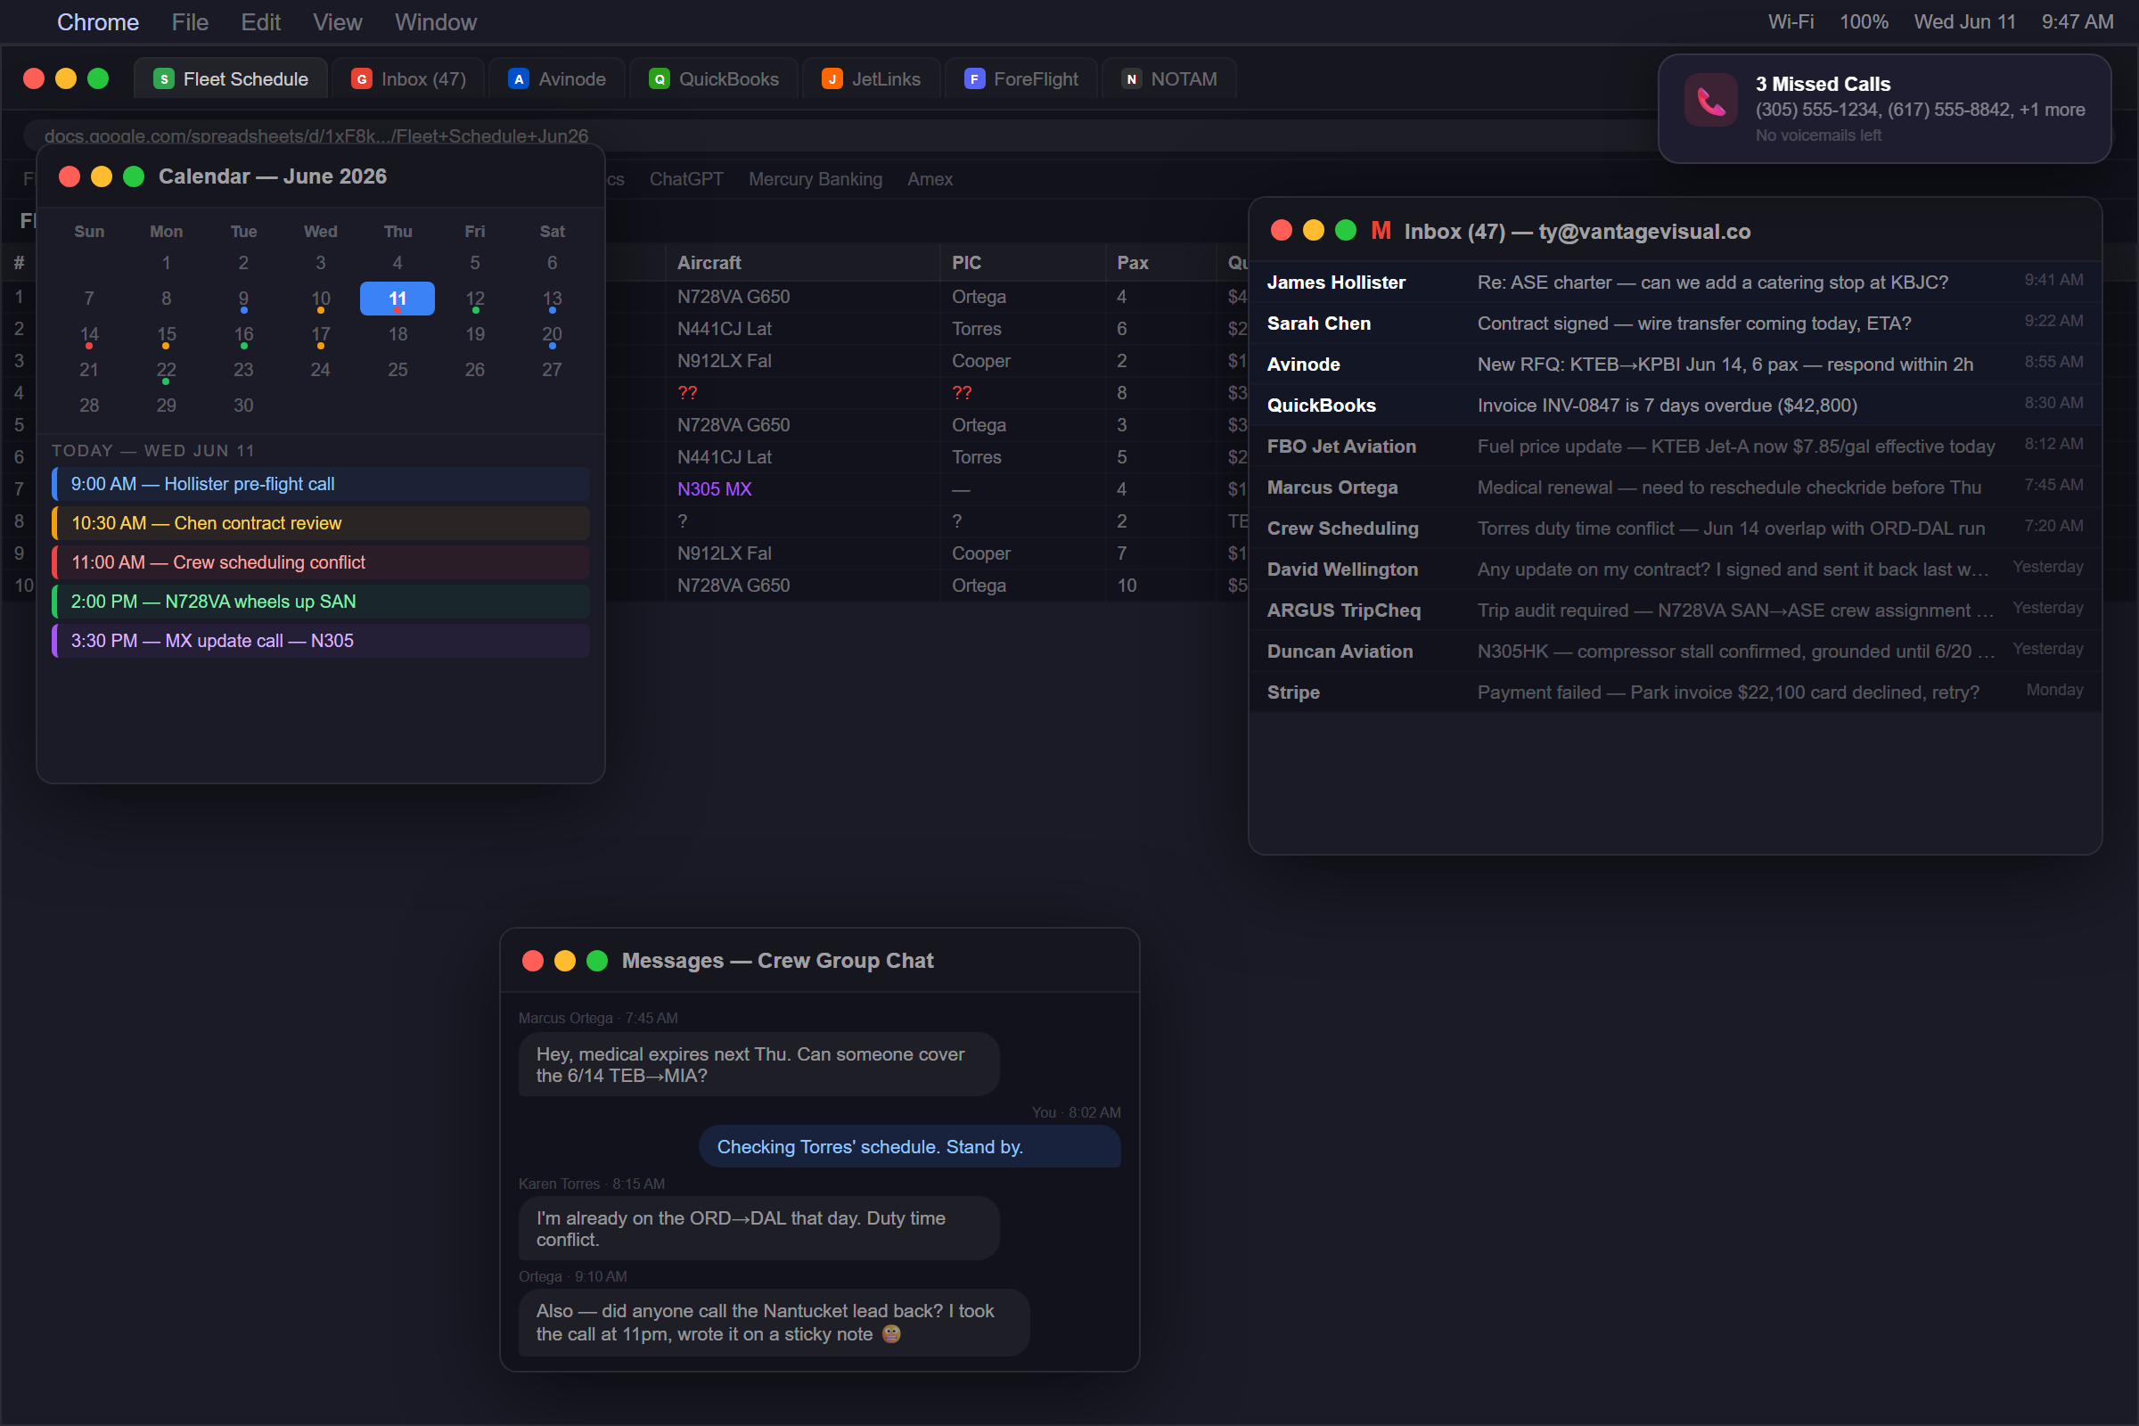Switch to the Avinode browser tab
Screen dimensions: 2139x1426
(556, 79)
